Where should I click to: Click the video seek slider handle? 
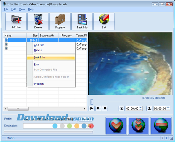pos(92,102)
